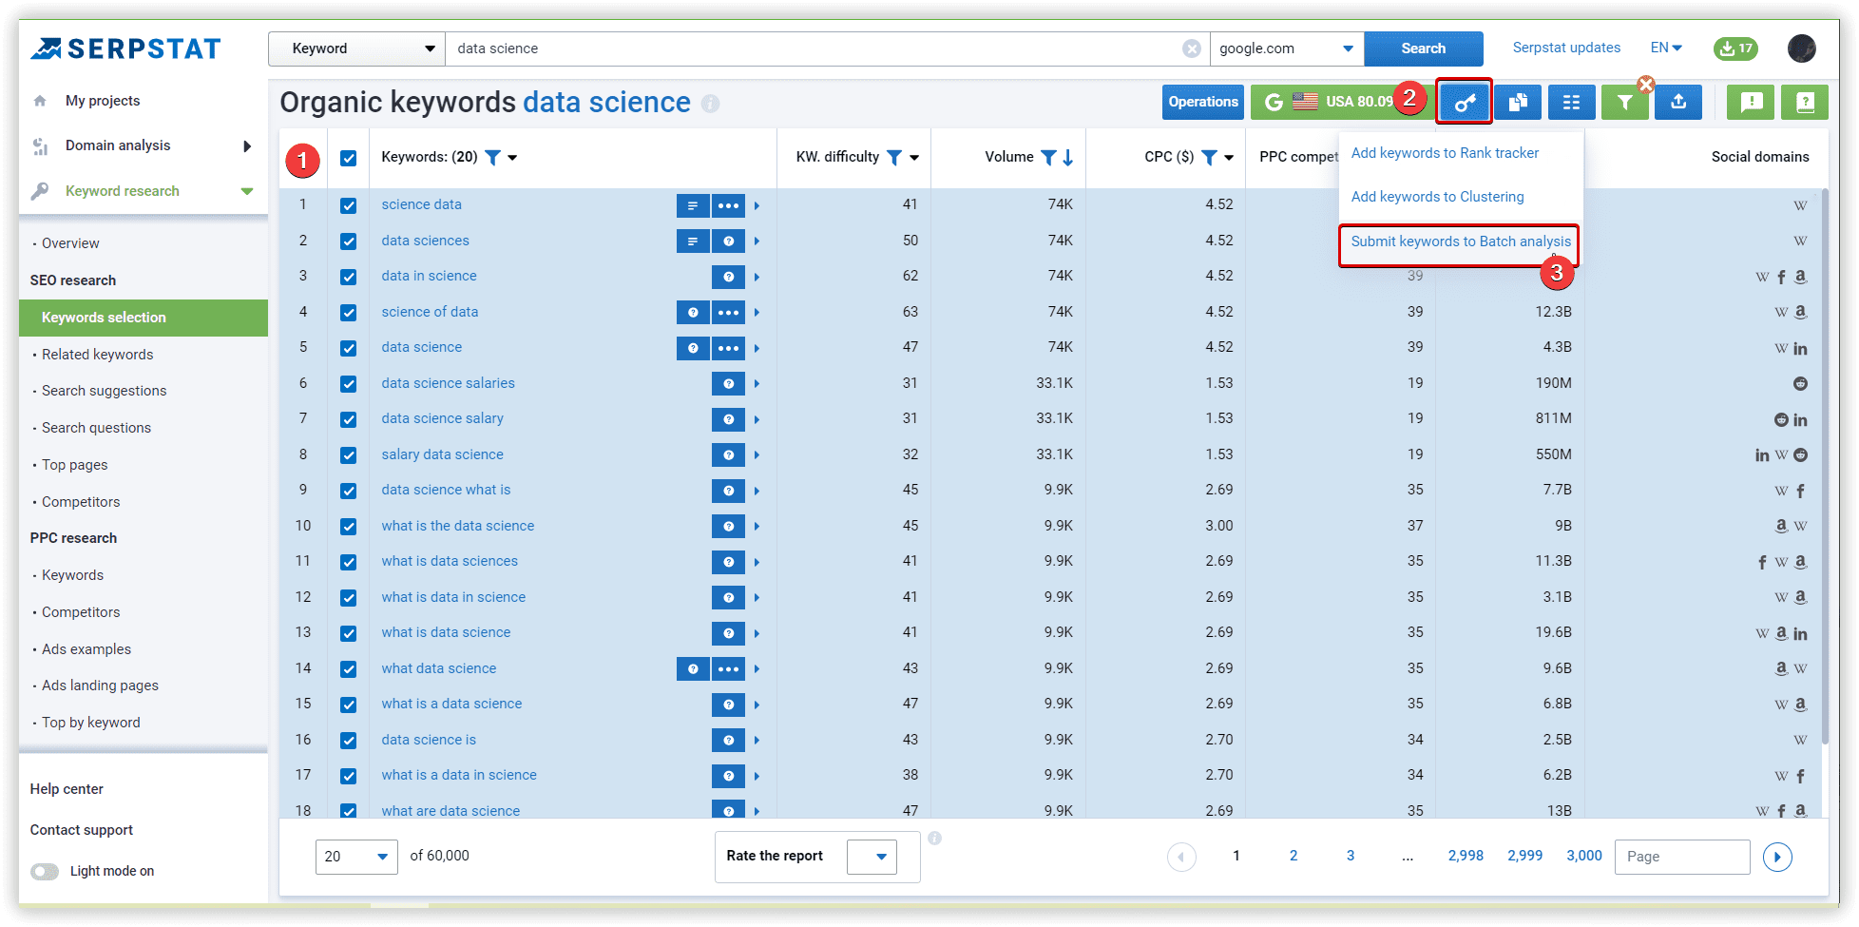Click the green help book icon

[1804, 102]
